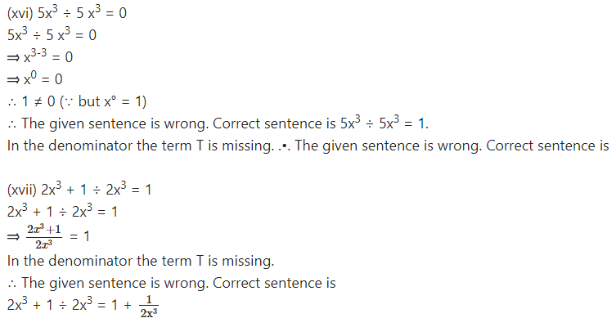This screenshot has width=616, height=327.
Task: Click the final fraction 1/2x³
Action: tap(149, 307)
